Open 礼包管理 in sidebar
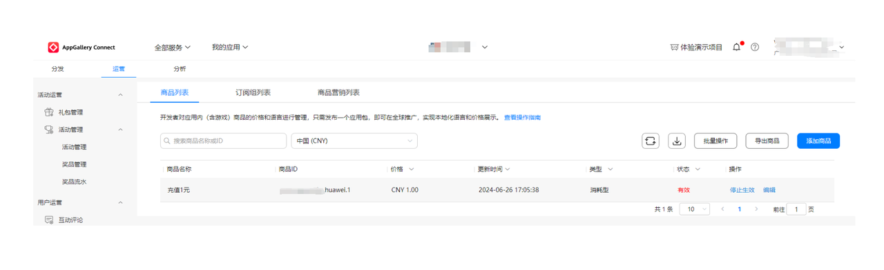Screen dimensions: 884x270 tap(70, 112)
